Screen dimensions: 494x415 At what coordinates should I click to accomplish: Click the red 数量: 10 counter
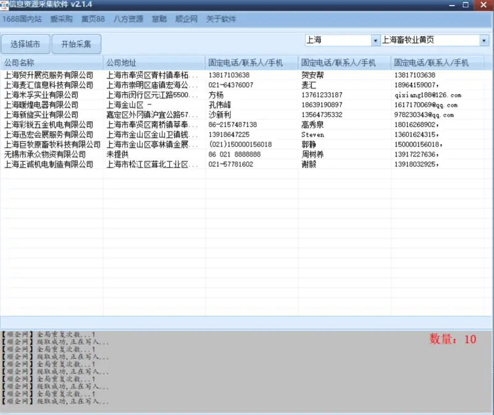(454, 337)
